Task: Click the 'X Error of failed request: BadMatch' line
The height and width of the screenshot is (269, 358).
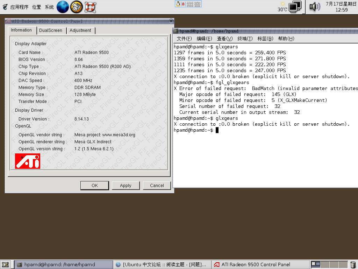Action: pos(266,88)
